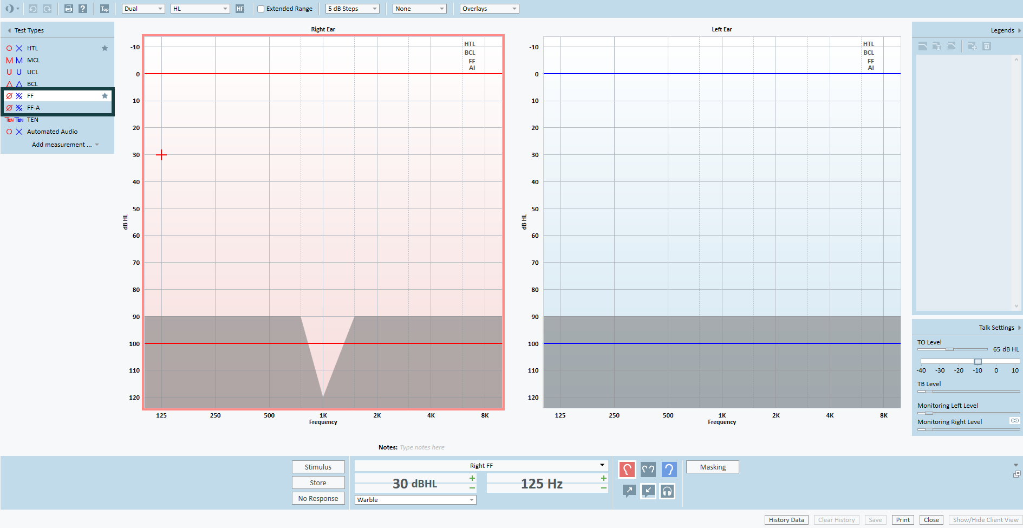Enable Extended Range checkbox

click(x=260, y=9)
